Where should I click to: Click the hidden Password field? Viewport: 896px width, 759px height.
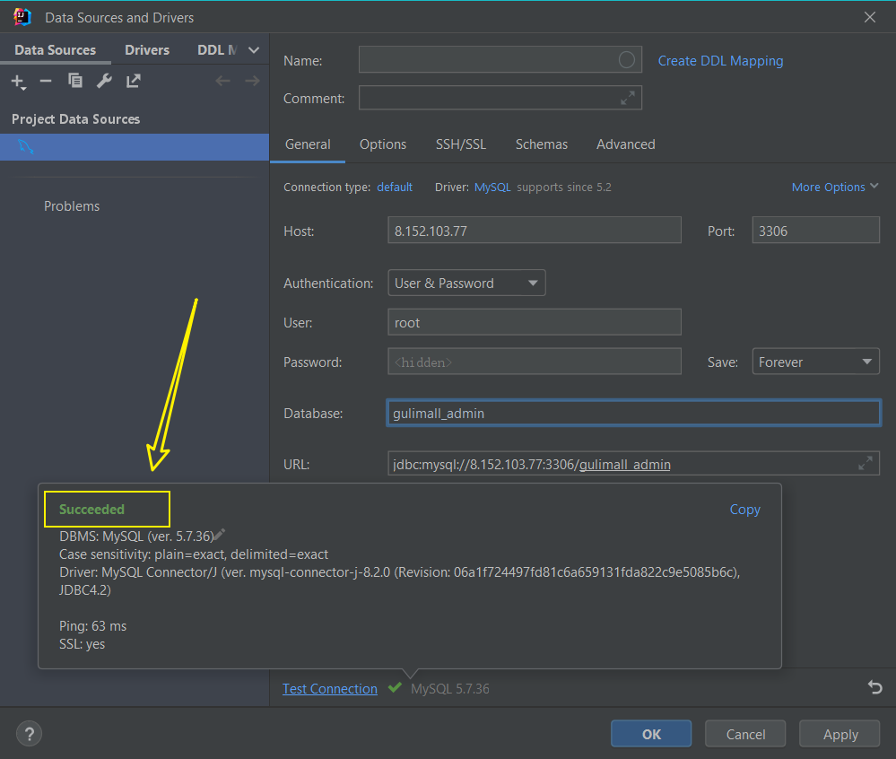[x=535, y=362]
